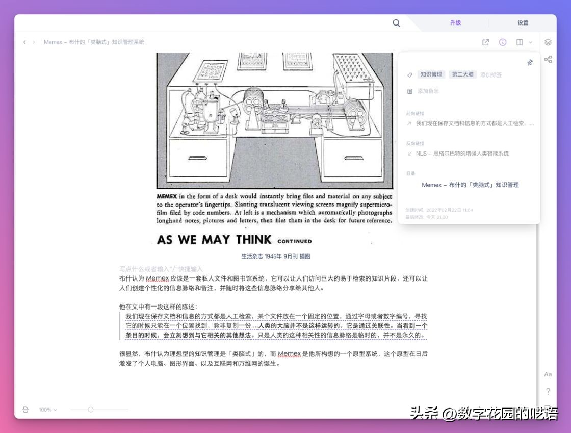Click the split view layout icon
Screen dimensions: 571x433
pyautogui.click(x=520, y=42)
